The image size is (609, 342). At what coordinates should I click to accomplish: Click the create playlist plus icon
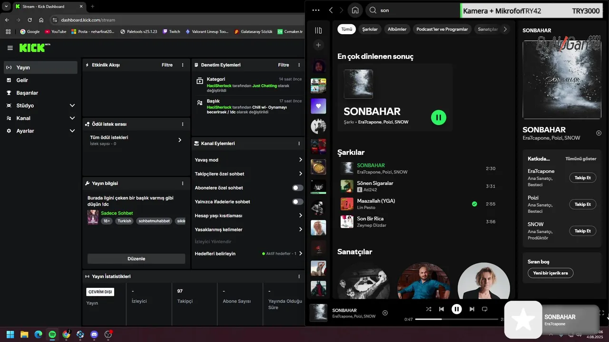click(318, 45)
